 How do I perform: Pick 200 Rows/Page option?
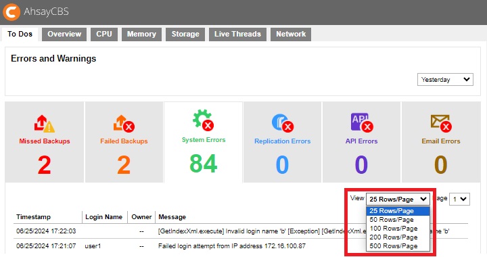(x=398, y=237)
